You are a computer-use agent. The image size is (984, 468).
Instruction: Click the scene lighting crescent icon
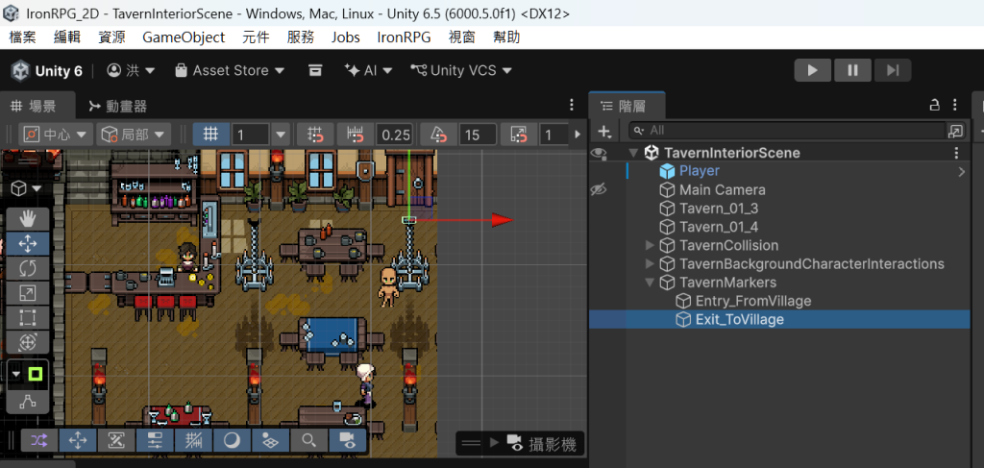[x=233, y=440]
